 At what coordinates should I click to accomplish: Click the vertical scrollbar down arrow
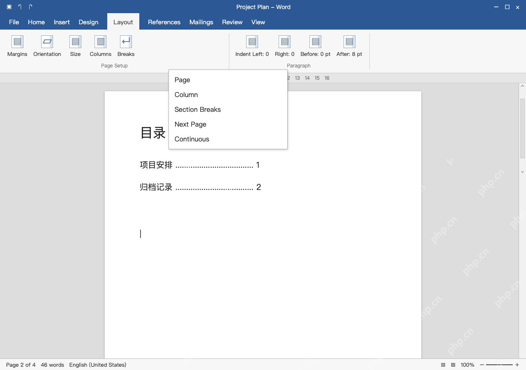[x=522, y=172]
